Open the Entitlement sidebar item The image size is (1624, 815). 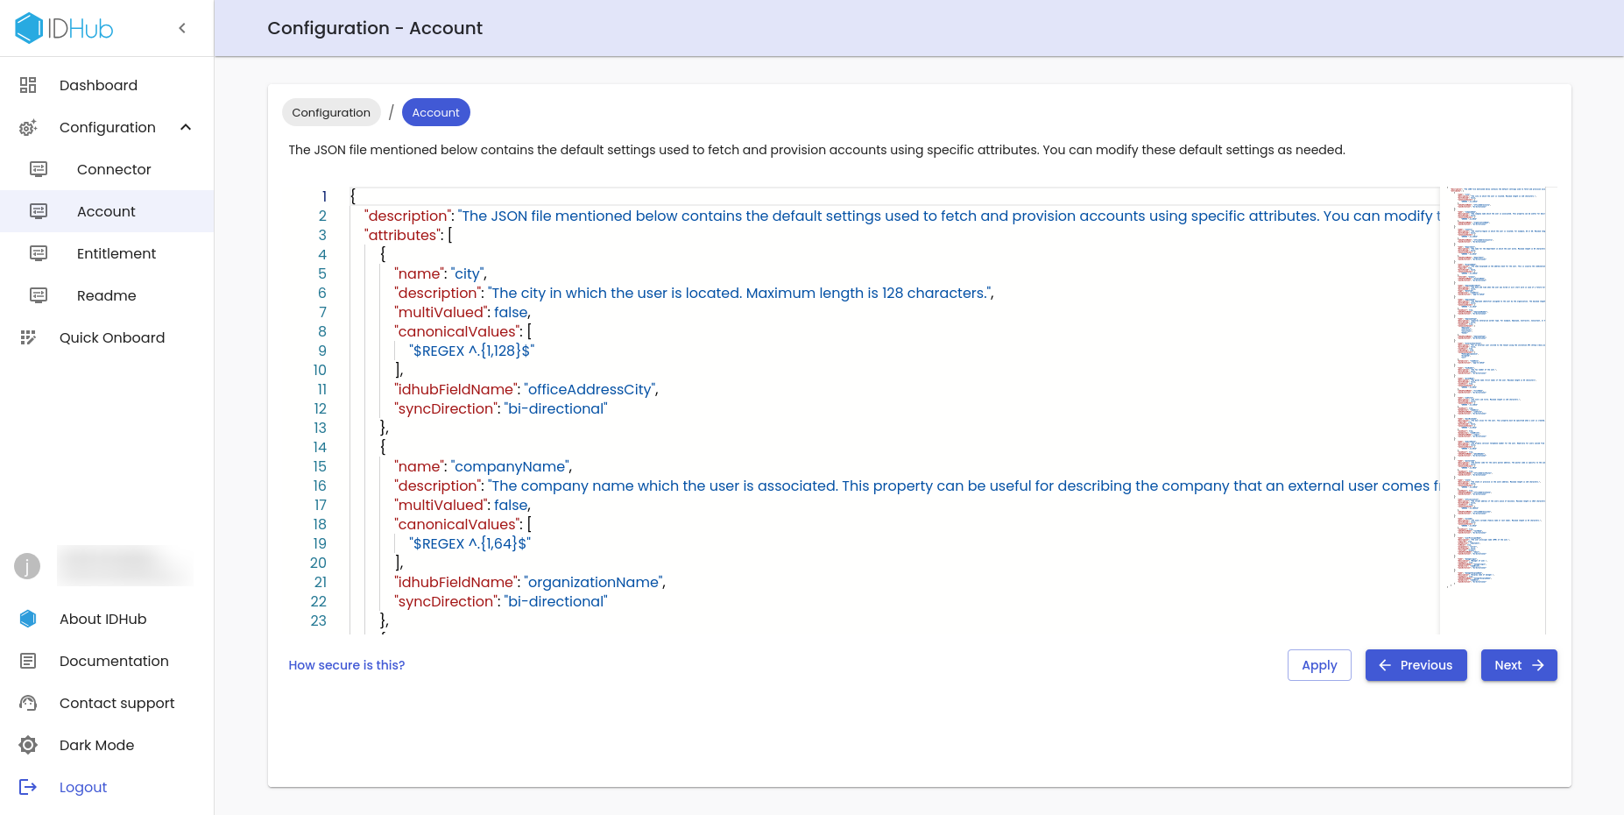tap(116, 253)
